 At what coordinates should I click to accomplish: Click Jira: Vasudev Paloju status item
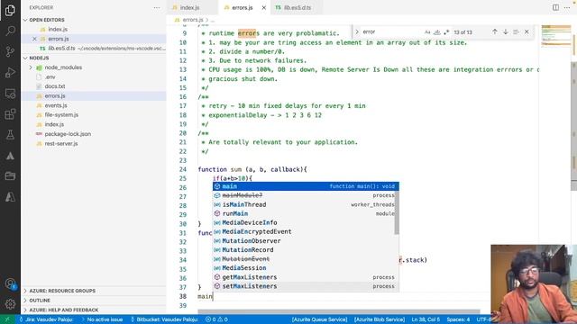point(46,319)
